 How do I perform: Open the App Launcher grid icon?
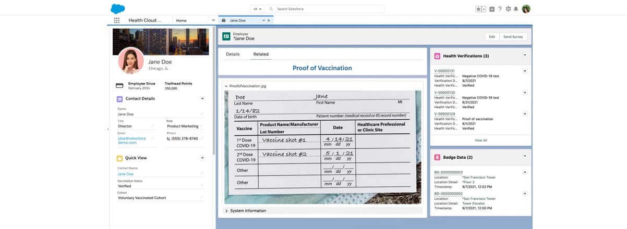click(x=117, y=20)
